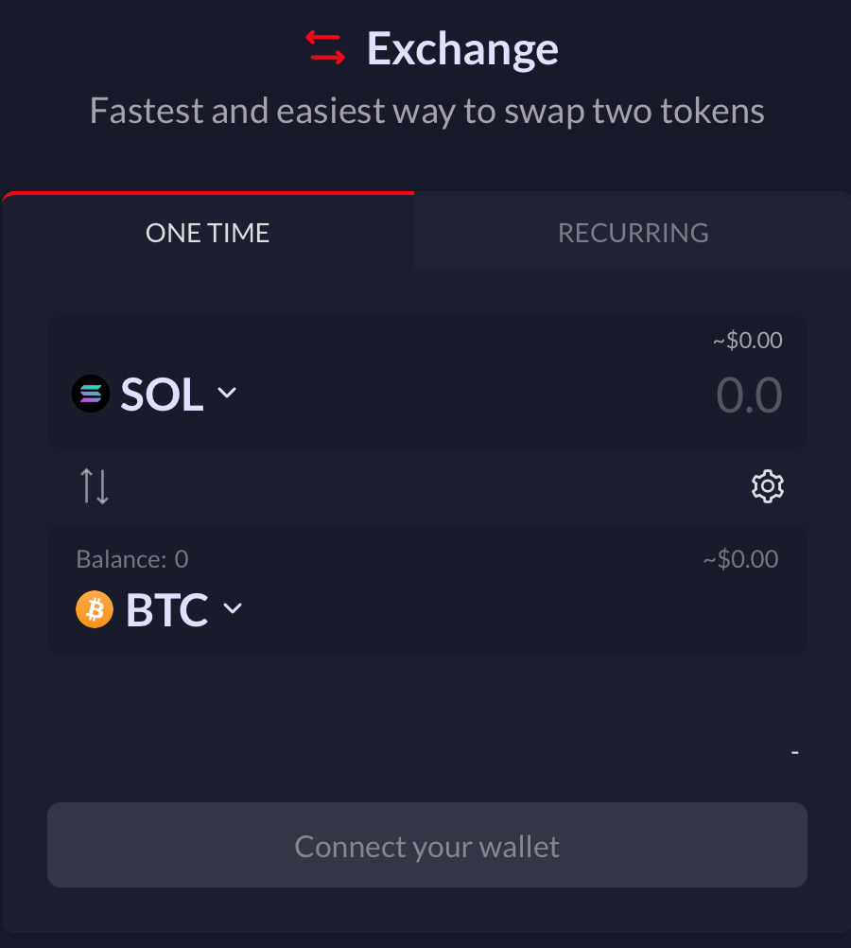Screen dimensions: 851x948
Task: Expand the BTC token chevron
Action: [x=233, y=609]
